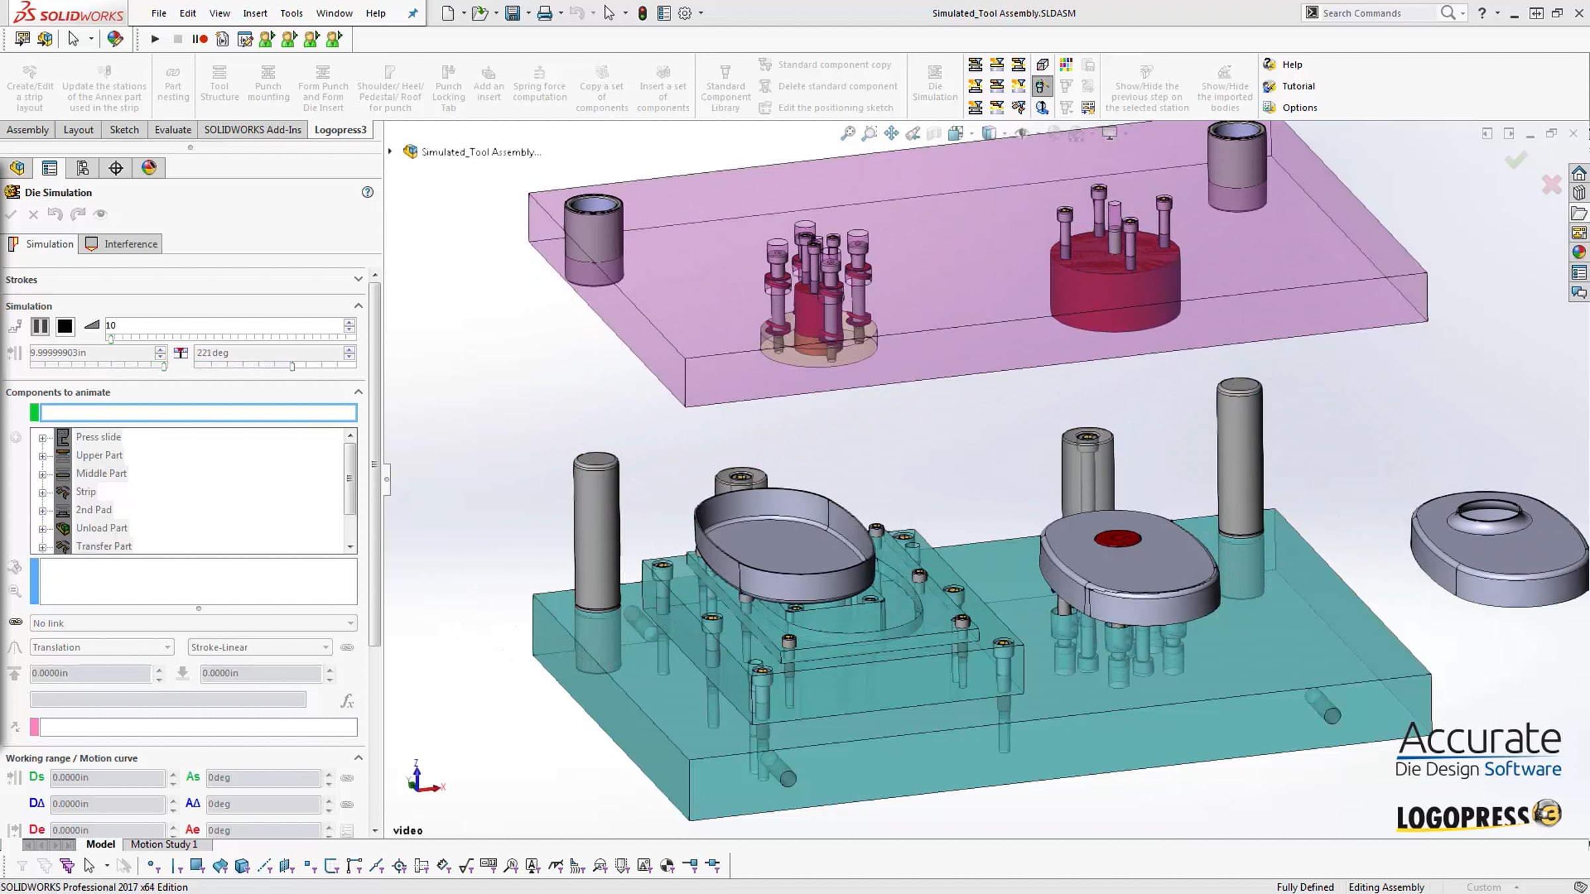This screenshot has width=1590, height=894.
Task: Open the Motion Study 1 tab
Action: tap(164, 844)
